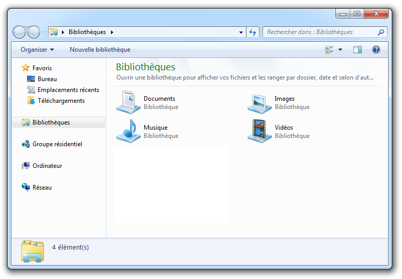
Task: Click the Musique library label
Action: point(156,128)
